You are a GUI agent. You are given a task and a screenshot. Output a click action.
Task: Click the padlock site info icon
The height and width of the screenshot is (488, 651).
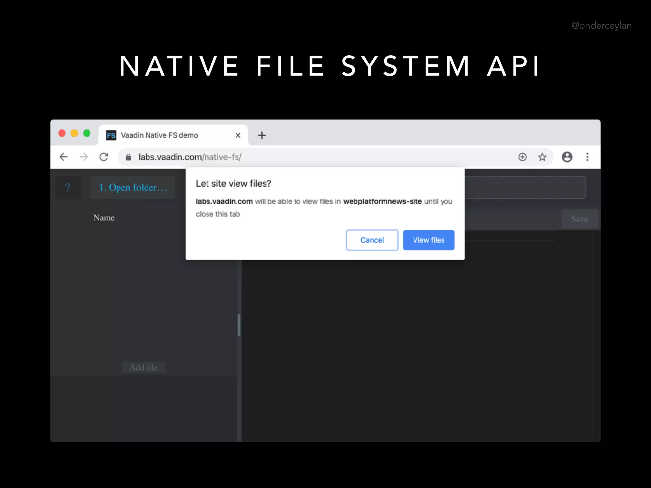pyautogui.click(x=128, y=157)
